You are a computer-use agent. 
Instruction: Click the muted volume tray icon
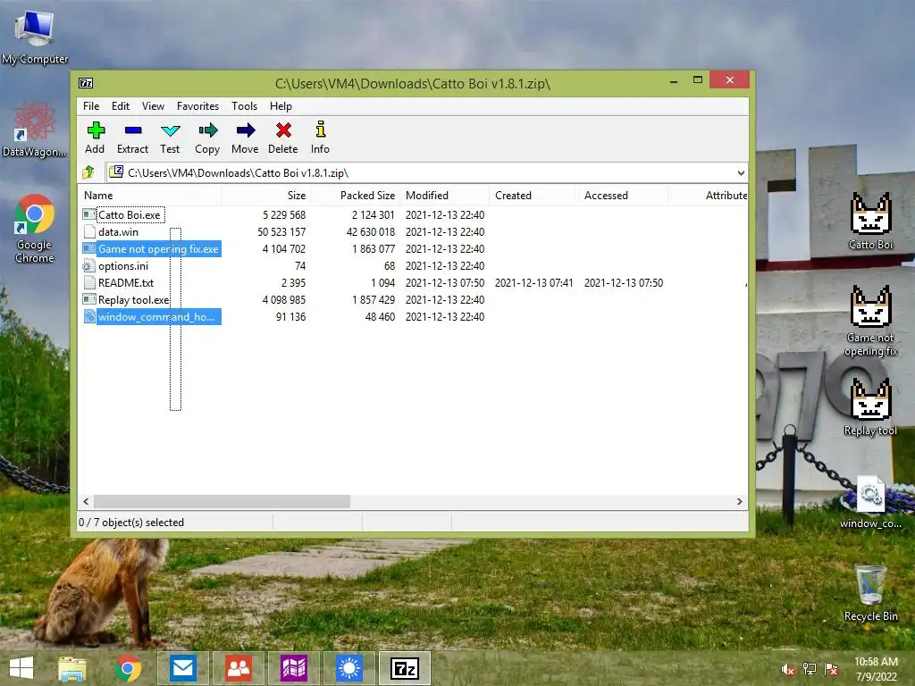click(788, 670)
